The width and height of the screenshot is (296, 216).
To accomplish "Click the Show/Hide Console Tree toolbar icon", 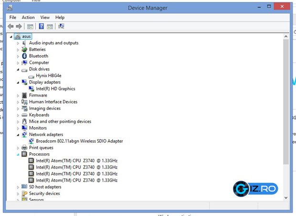I will (30, 27).
